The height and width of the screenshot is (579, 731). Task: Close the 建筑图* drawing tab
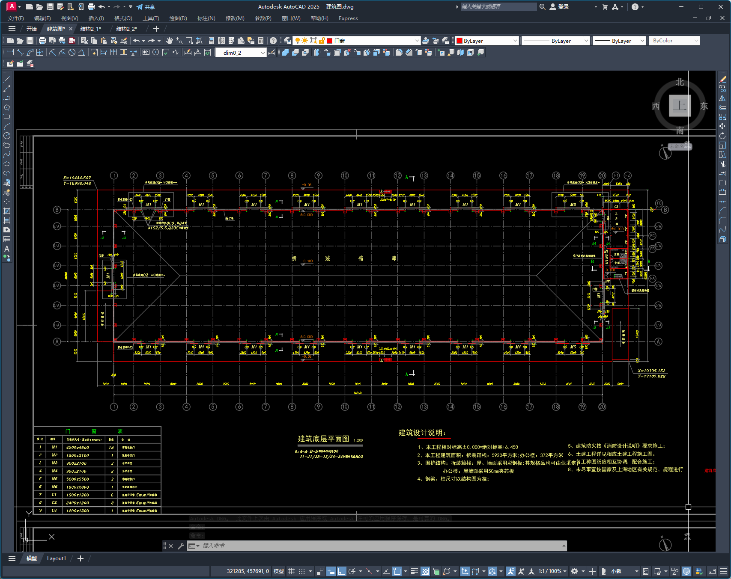[x=71, y=29]
